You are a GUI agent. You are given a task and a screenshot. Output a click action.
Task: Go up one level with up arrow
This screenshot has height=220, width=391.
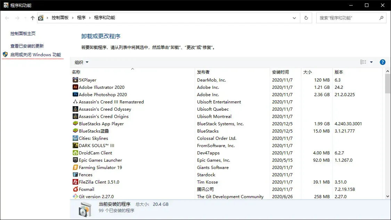coord(32,18)
